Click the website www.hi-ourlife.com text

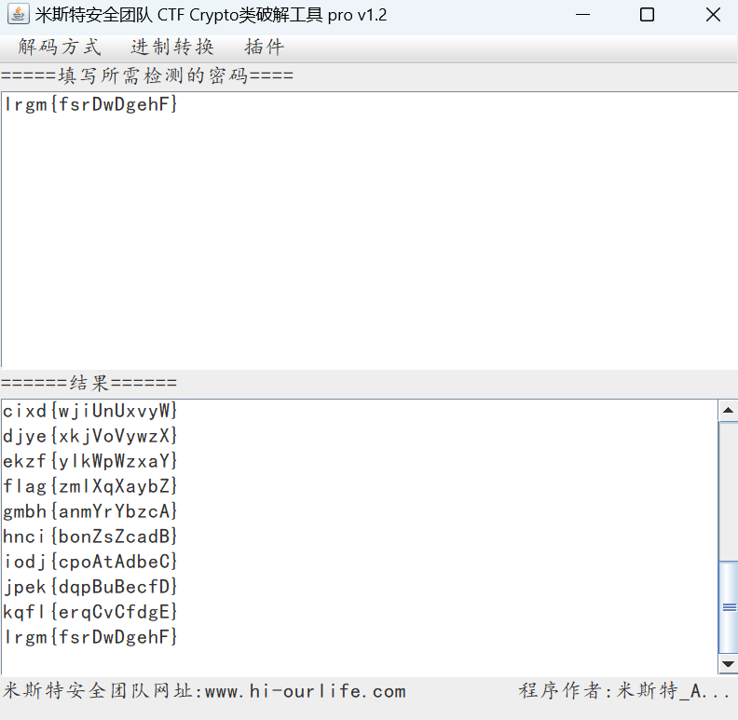[306, 691]
